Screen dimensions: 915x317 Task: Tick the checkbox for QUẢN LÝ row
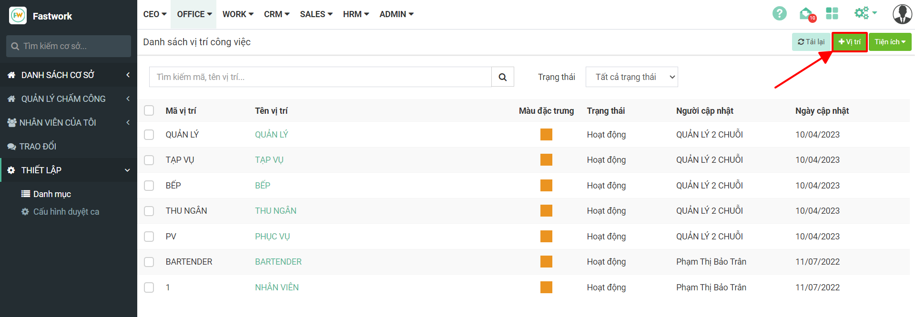[x=149, y=135]
